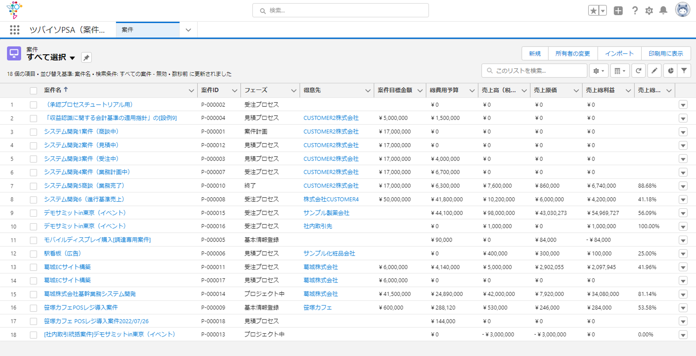This screenshot has width=696, height=356.
Task: Open the App Launcher grid icon
Action: coord(15,30)
